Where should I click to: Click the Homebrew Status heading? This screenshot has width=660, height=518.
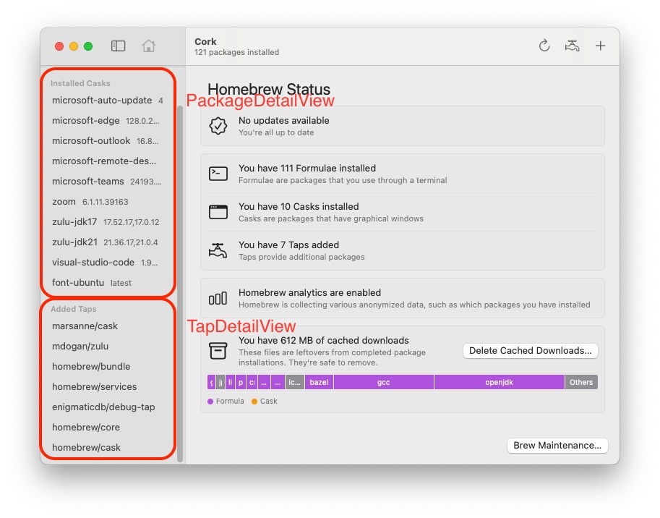(x=269, y=89)
